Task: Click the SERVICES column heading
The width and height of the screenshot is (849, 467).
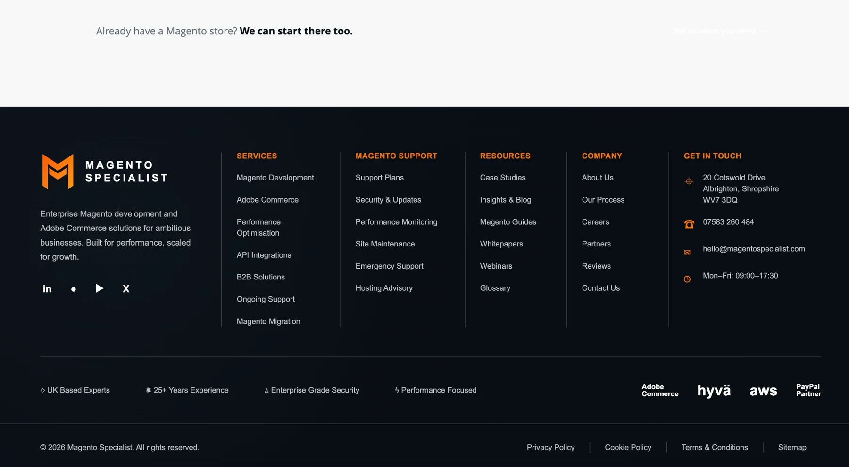Action: pyautogui.click(x=257, y=156)
